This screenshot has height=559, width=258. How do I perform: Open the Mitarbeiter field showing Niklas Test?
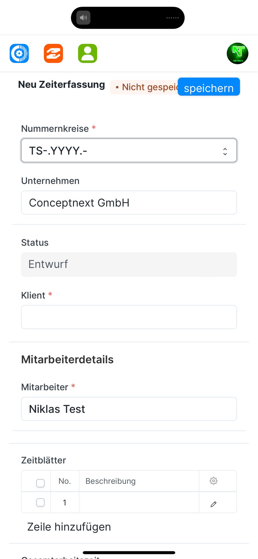(129, 409)
